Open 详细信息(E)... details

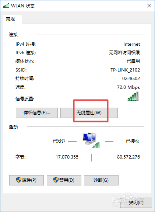(x=37, y=113)
